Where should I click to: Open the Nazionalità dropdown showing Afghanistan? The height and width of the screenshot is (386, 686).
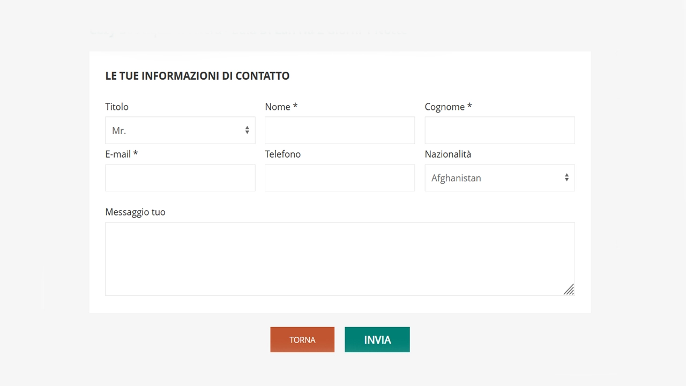pyautogui.click(x=499, y=177)
